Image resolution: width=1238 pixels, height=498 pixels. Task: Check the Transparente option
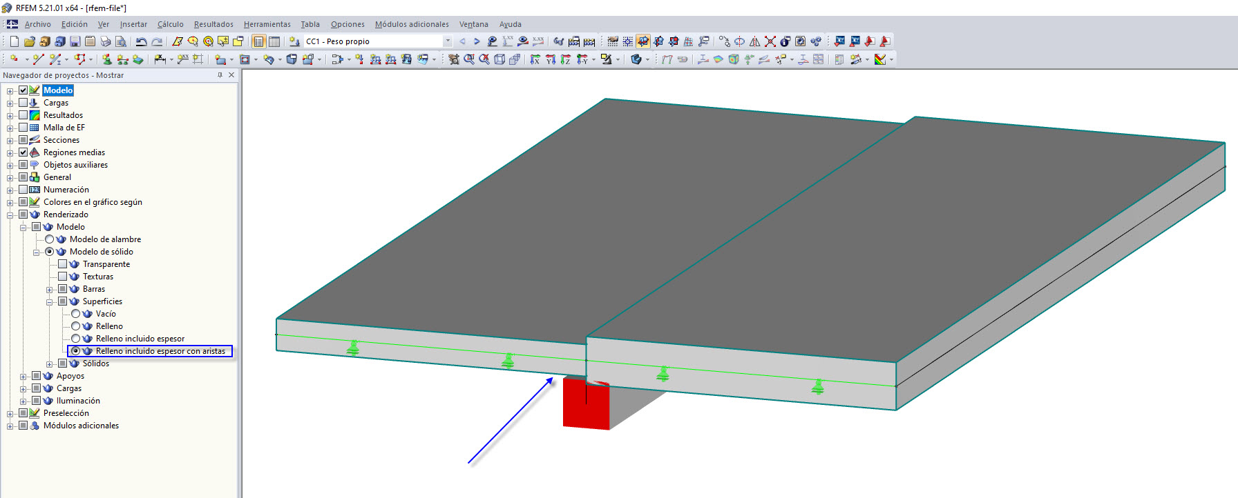[x=63, y=264]
